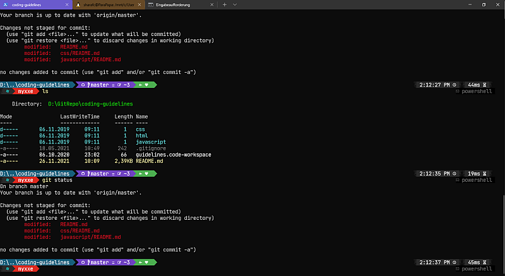
Task: Switch to the coding-guidelines tab
Action: point(36,5)
